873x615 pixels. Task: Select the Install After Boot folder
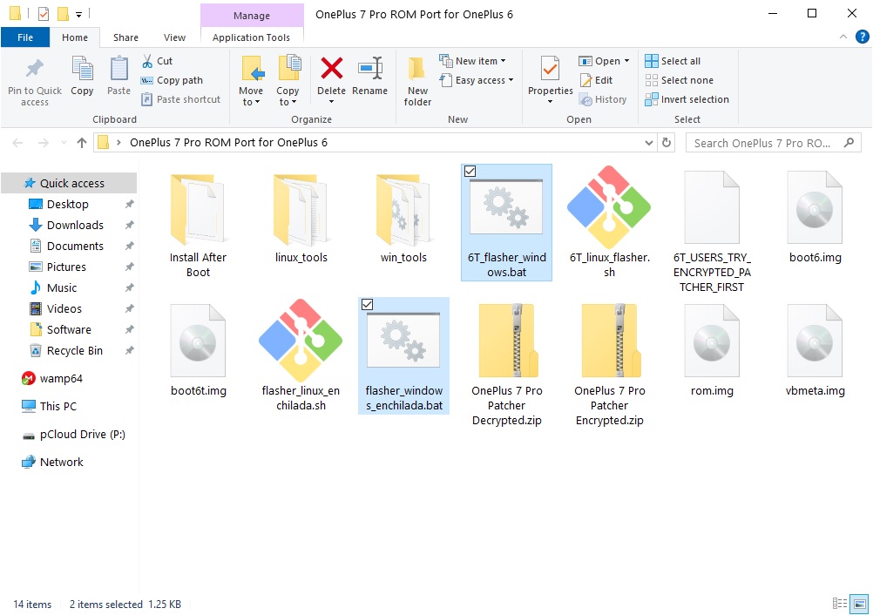pos(198,224)
